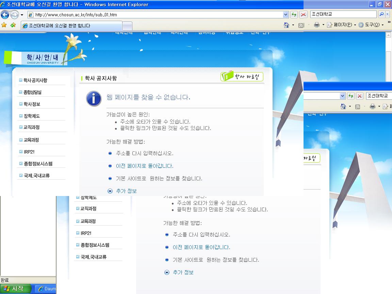Screen dimensions: 392x294
Task: Open the Windows 시작 Start button
Action: [16, 289]
